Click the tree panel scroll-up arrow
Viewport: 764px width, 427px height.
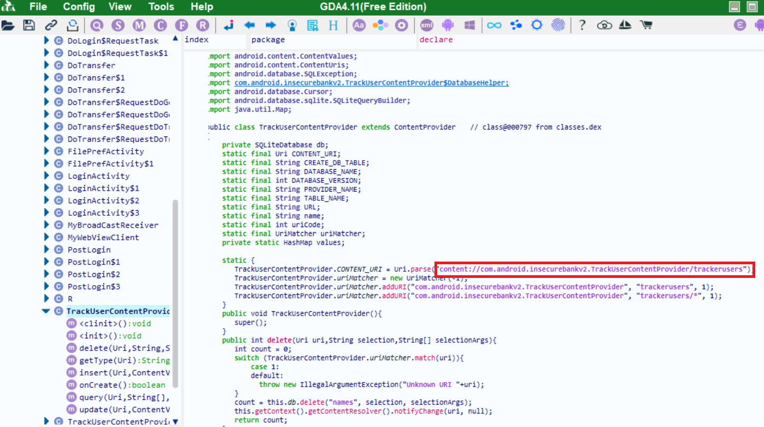(175, 38)
